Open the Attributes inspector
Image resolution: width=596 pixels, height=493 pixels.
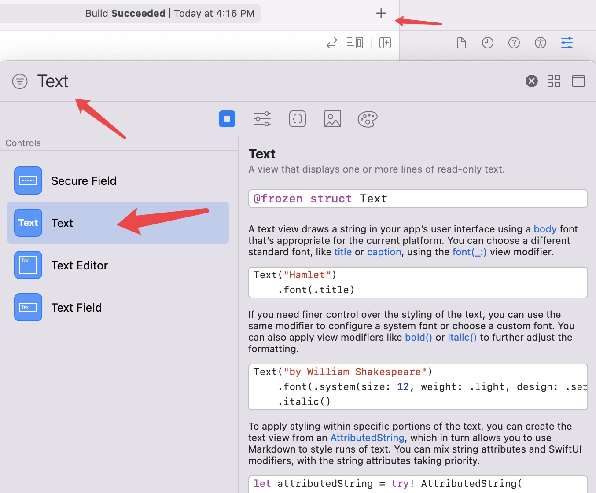pyautogui.click(x=567, y=43)
